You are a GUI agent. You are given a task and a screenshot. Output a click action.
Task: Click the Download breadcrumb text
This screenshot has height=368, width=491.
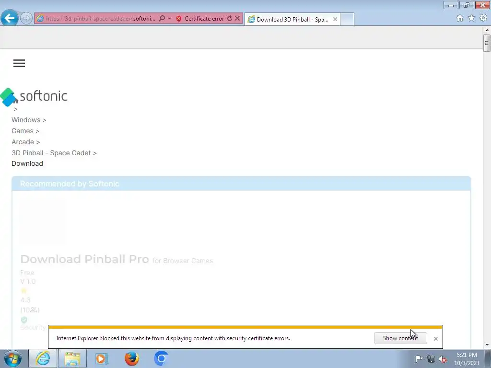tap(27, 163)
